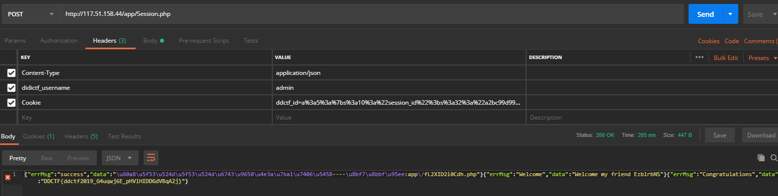Click the red error marker on line 1
This screenshot has width=778, height=196.
click(x=7, y=177)
